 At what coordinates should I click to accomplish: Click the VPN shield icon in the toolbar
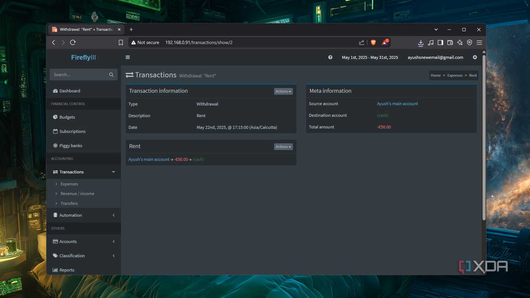(470, 42)
